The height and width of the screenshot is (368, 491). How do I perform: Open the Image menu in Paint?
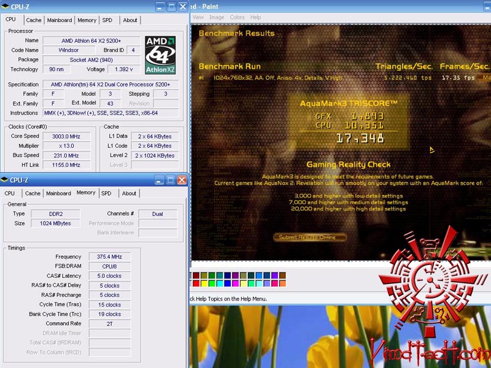[x=217, y=17]
